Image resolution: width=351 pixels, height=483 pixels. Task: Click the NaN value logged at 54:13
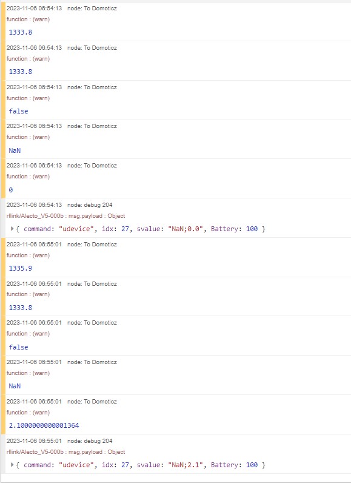[15, 150]
